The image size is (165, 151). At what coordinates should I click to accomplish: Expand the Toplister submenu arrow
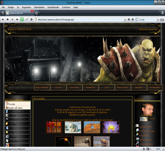pyautogui.click(x=29, y=116)
